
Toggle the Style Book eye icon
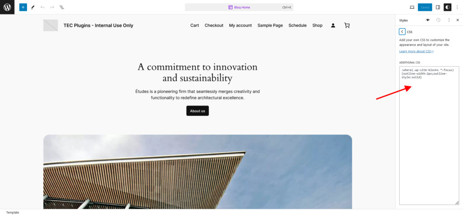pyautogui.click(x=428, y=20)
